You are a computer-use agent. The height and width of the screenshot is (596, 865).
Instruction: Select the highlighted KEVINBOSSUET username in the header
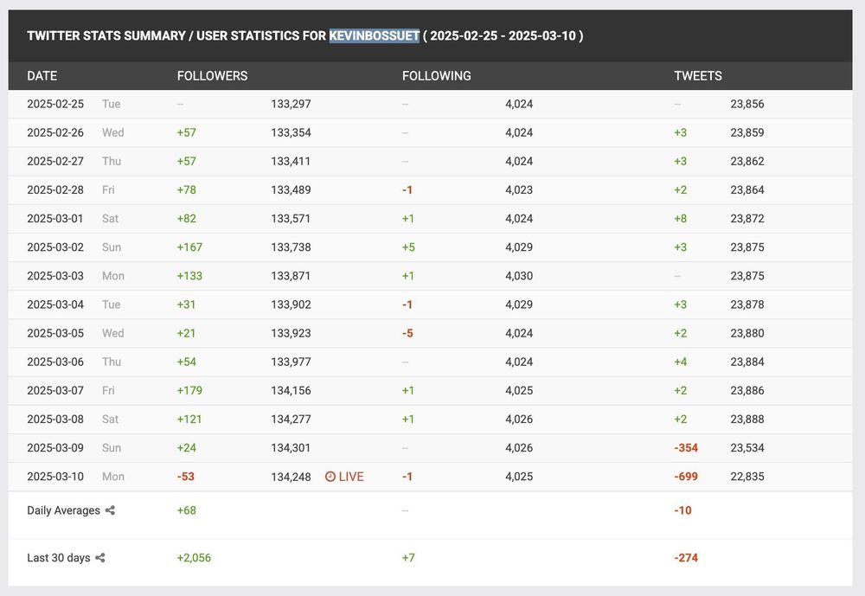[375, 35]
